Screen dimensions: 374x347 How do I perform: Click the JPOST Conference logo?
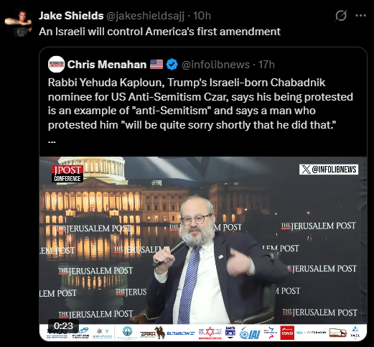[67, 174]
